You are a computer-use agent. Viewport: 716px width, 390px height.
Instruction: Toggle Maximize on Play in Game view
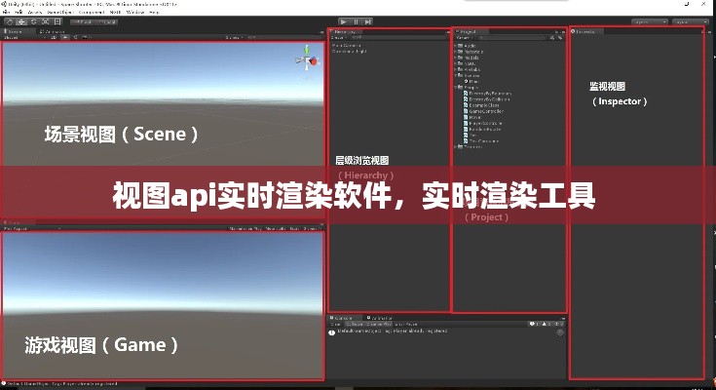tap(244, 229)
